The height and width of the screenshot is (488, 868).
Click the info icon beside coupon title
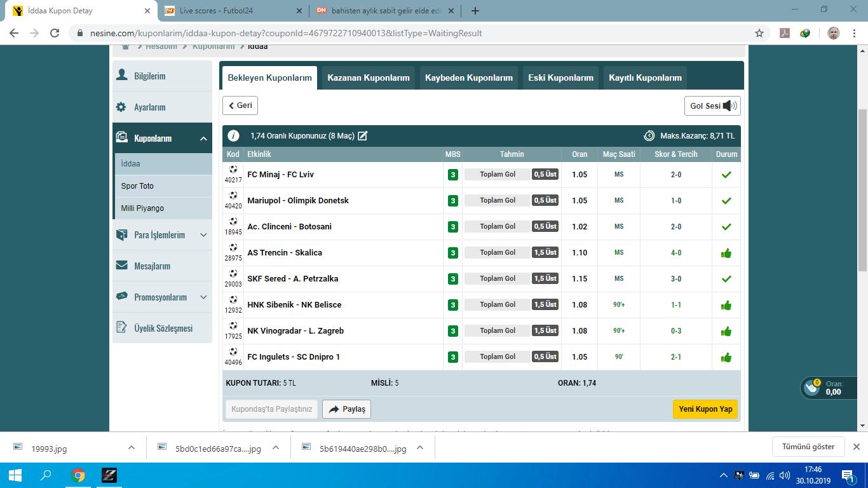(x=233, y=135)
